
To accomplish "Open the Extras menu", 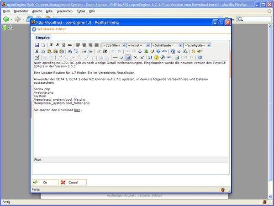I will coord(81,11).
